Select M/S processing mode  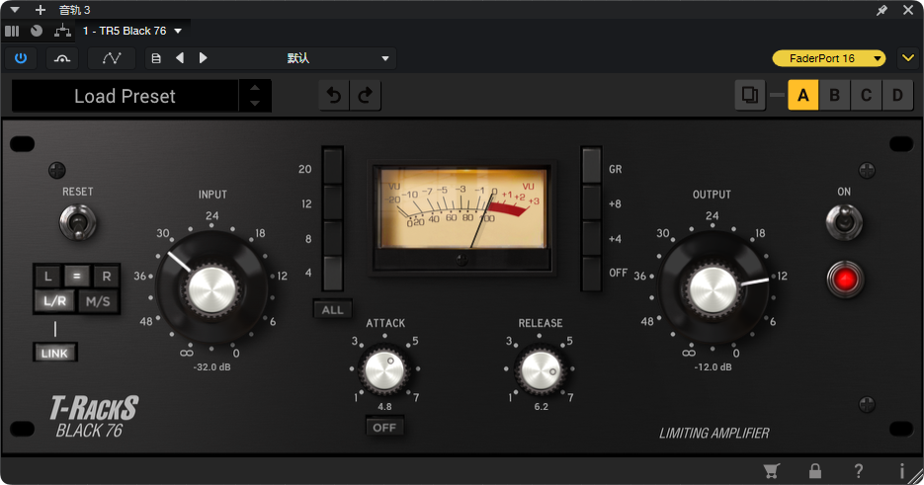[x=98, y=301]
